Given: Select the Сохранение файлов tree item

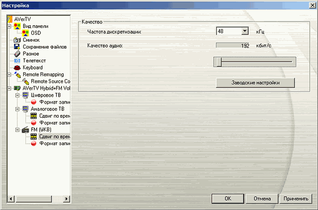Looking at the screenshot, I should tap(45, 47).
